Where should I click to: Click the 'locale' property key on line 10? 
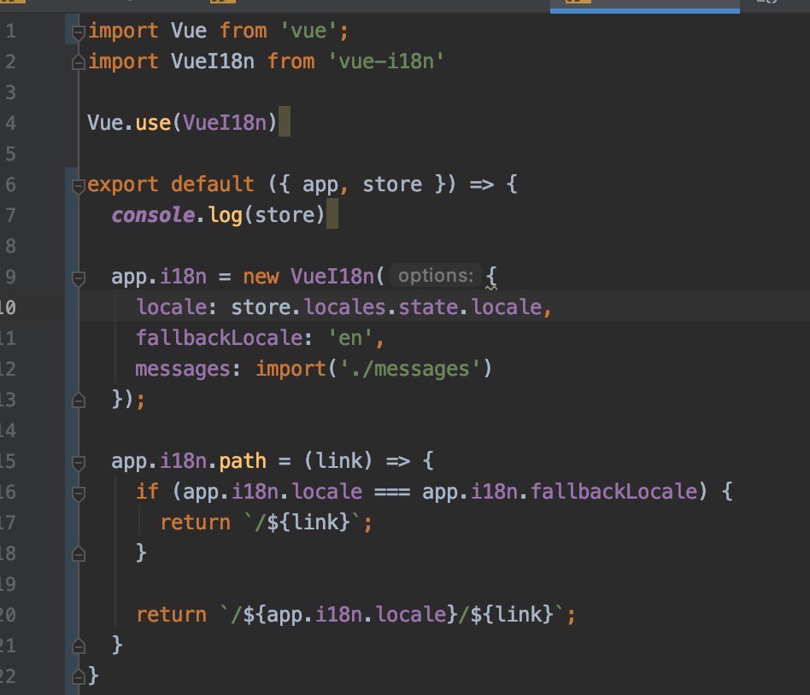(172, 307)
